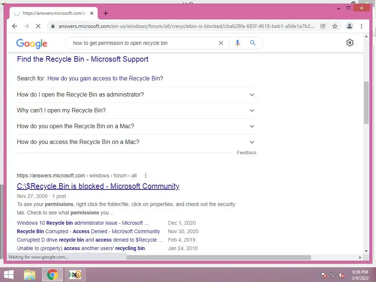Screen dimensions: 376x282
Task: Click scrollbar down arrow
Action: pyautogui.click(x=366, y=251)
